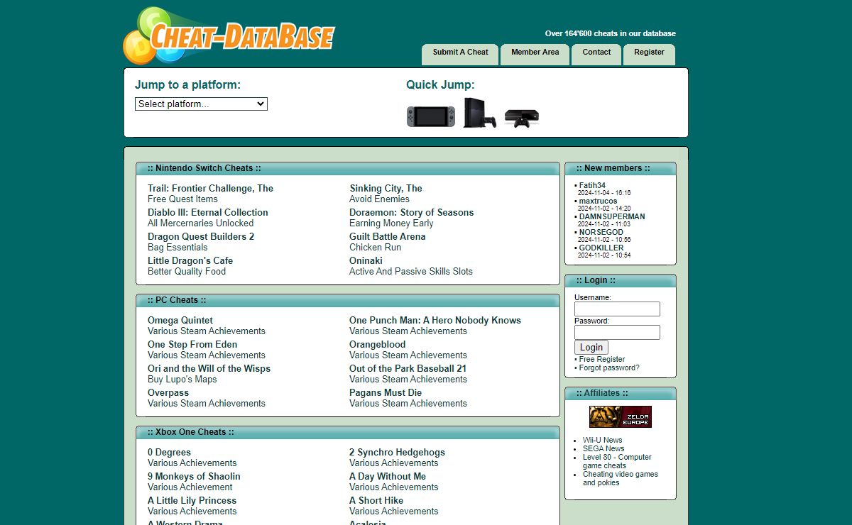Click the Forgot password link
852x525 pixels.
pos(609,367)
